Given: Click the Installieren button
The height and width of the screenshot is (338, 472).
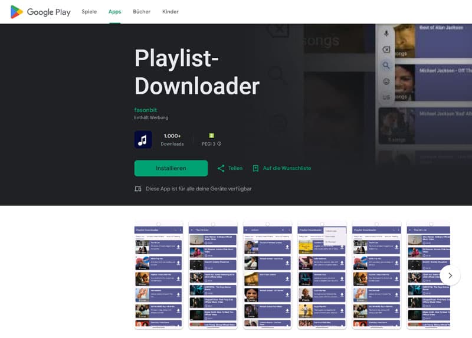Looking at the screenshot, I should pos(171,168).
